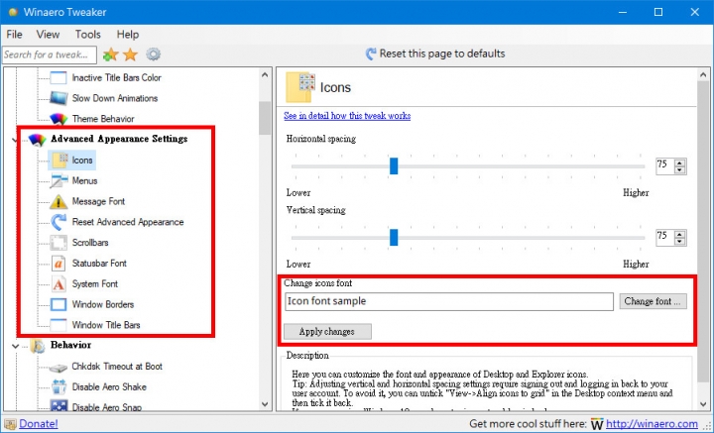The width and height of the screenshot is (714, 433).
Task: Select the System Font tree item
Action: [95, 284]
